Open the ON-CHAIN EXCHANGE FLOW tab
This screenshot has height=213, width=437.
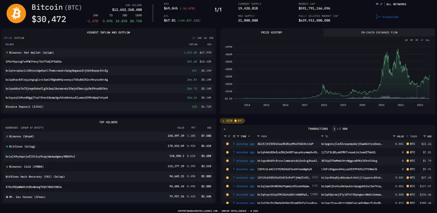pyautogui.click(x=379, y=32)
